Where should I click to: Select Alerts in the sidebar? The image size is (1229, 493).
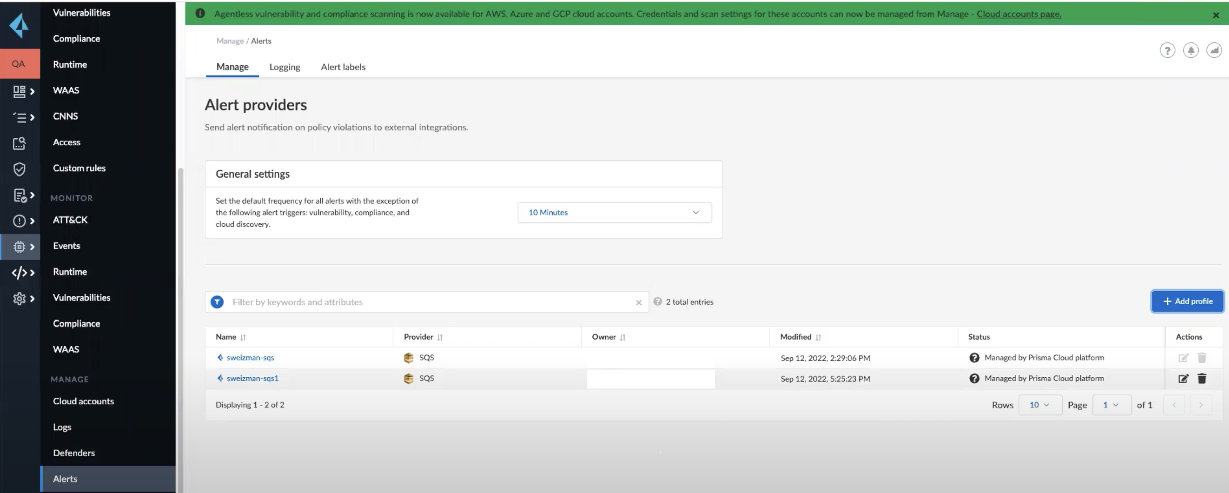coord(108,479)
